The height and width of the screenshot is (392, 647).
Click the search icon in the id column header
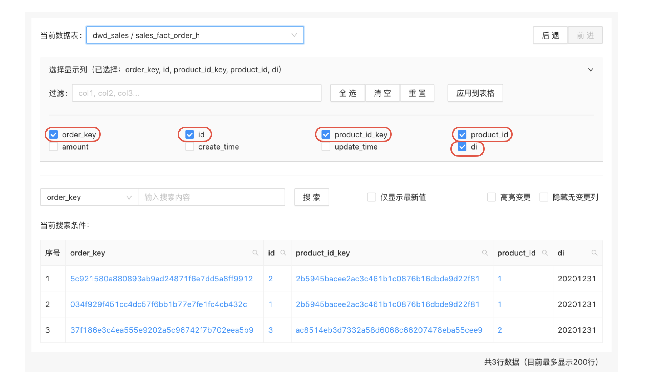pos(283,253)
